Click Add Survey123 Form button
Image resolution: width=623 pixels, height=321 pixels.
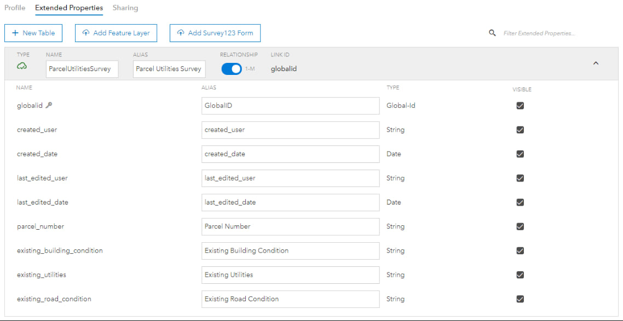tap(215, 33)
